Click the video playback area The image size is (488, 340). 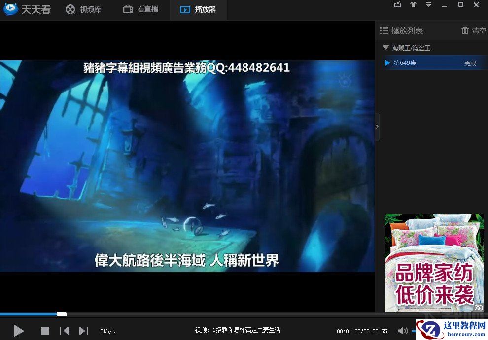click(187, 166)
